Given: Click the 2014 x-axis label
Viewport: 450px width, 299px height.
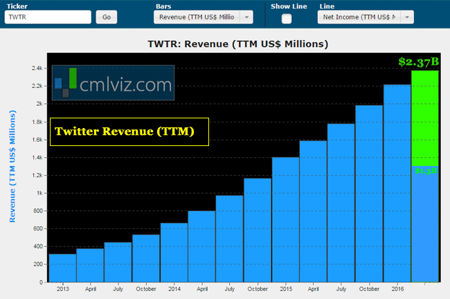Looking at the screenshot, I should pyautogui.click(x=174, y=289).
